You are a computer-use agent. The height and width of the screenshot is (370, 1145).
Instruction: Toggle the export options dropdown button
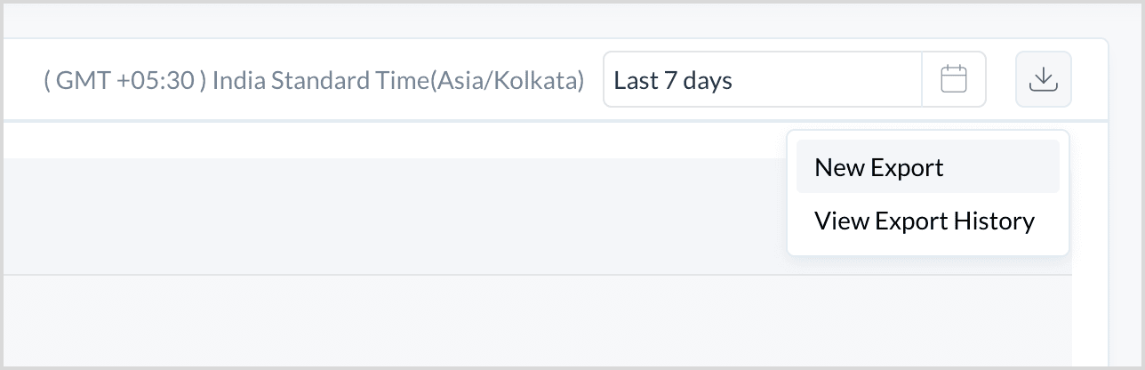pyautogui.click(x=1043, y=80)
